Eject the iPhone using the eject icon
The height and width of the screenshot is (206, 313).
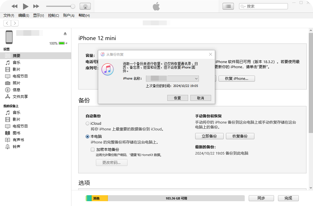[x=65, y=34]
